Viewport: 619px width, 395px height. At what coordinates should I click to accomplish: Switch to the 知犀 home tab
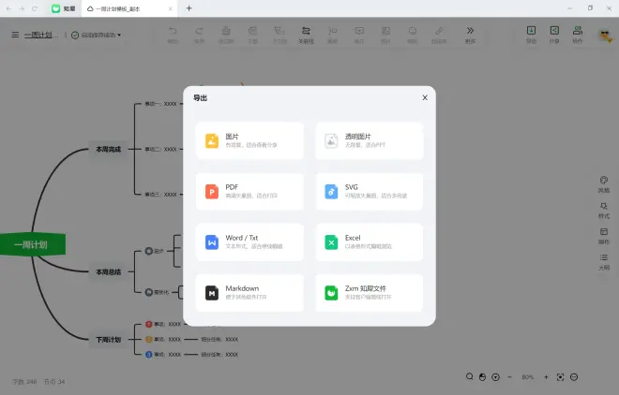pos(64,8)
